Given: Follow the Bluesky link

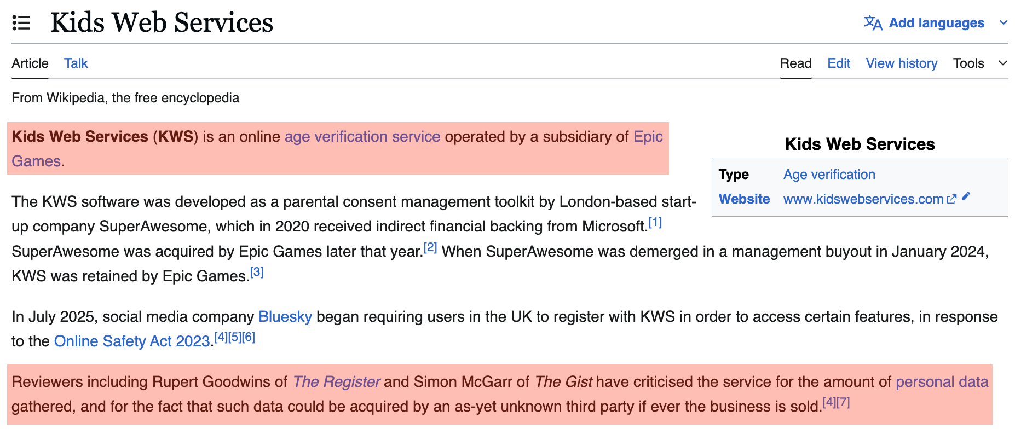Looking at the screenshot, I should (x=285, y=317).
